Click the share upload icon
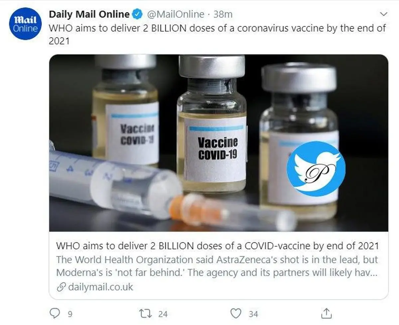 326,313
